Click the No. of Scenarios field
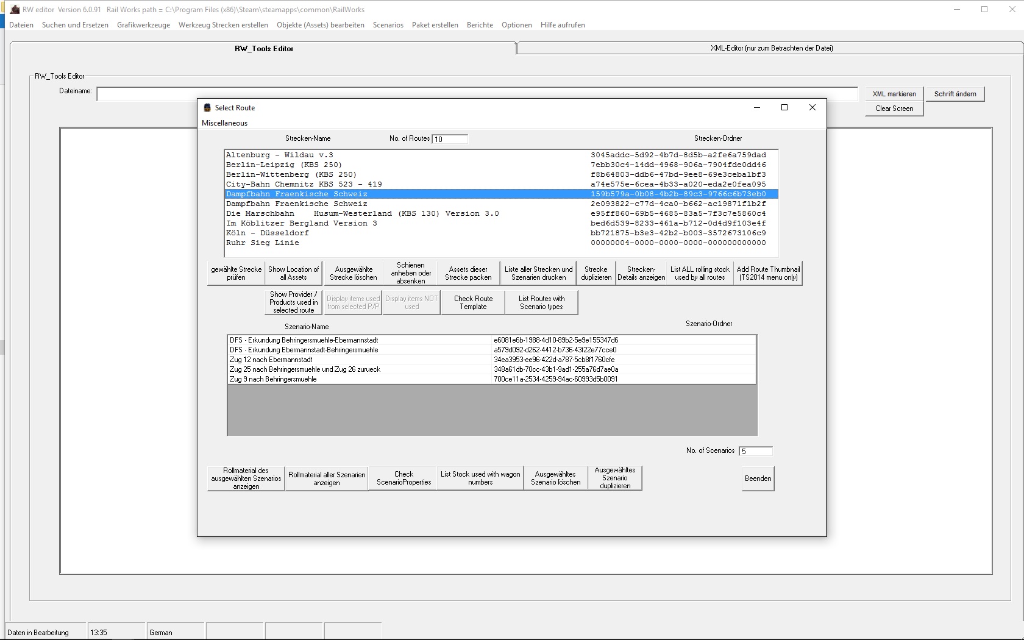 point(755,451)
